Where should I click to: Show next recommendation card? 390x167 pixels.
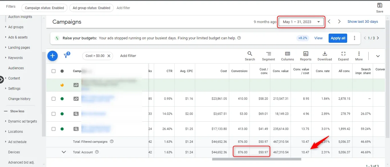click(378, 38)
